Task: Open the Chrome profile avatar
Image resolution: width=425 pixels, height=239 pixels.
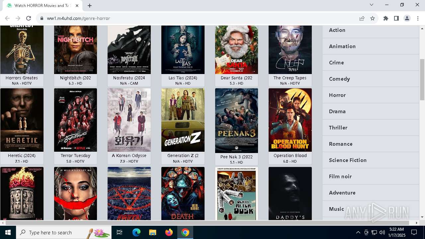Action: point(407,18)
